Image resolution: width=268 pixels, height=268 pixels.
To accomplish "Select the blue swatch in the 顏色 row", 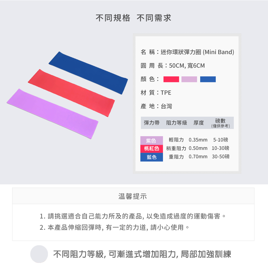I will coord(208,79).
